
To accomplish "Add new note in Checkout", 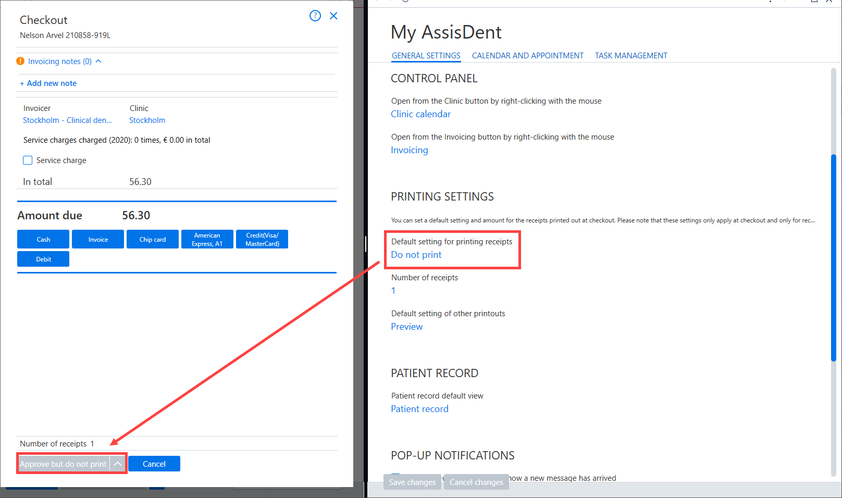I will click(x=48, y=83).
